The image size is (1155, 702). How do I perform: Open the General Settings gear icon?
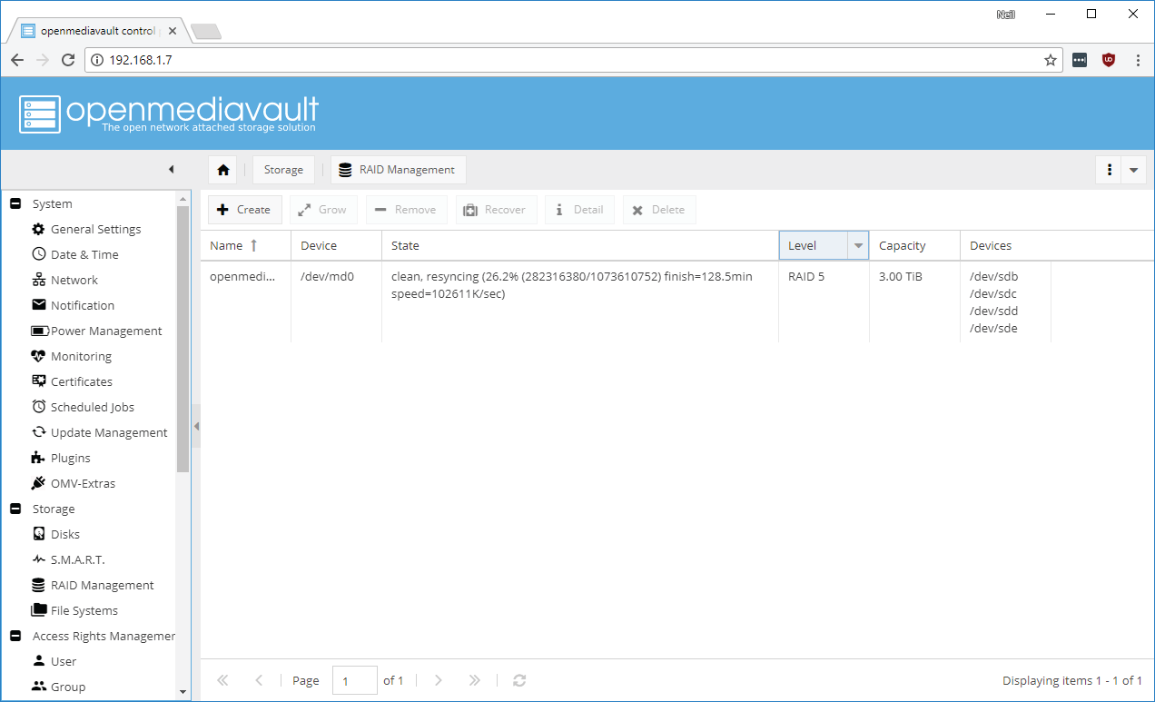point(38,229)
